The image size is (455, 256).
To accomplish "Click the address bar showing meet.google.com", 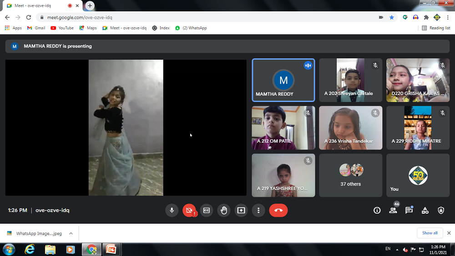I will [205, 17].
